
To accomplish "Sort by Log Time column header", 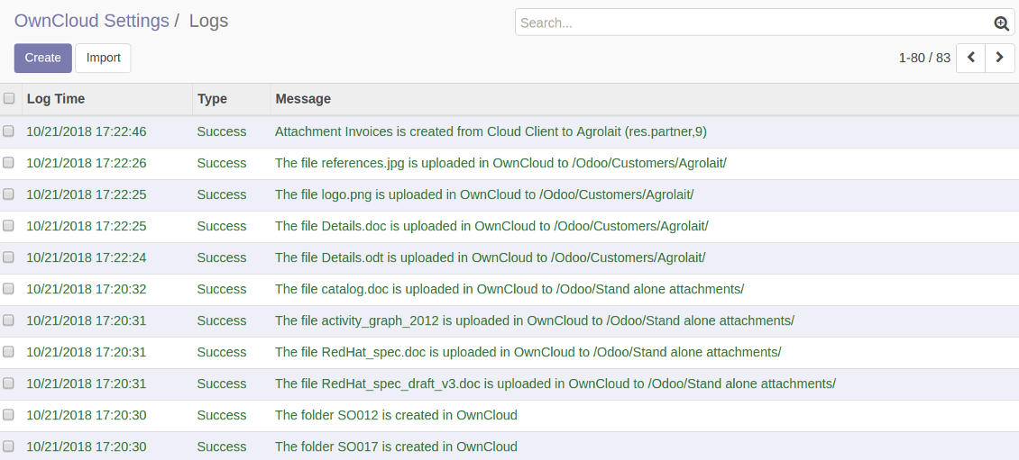I will 56,99.
